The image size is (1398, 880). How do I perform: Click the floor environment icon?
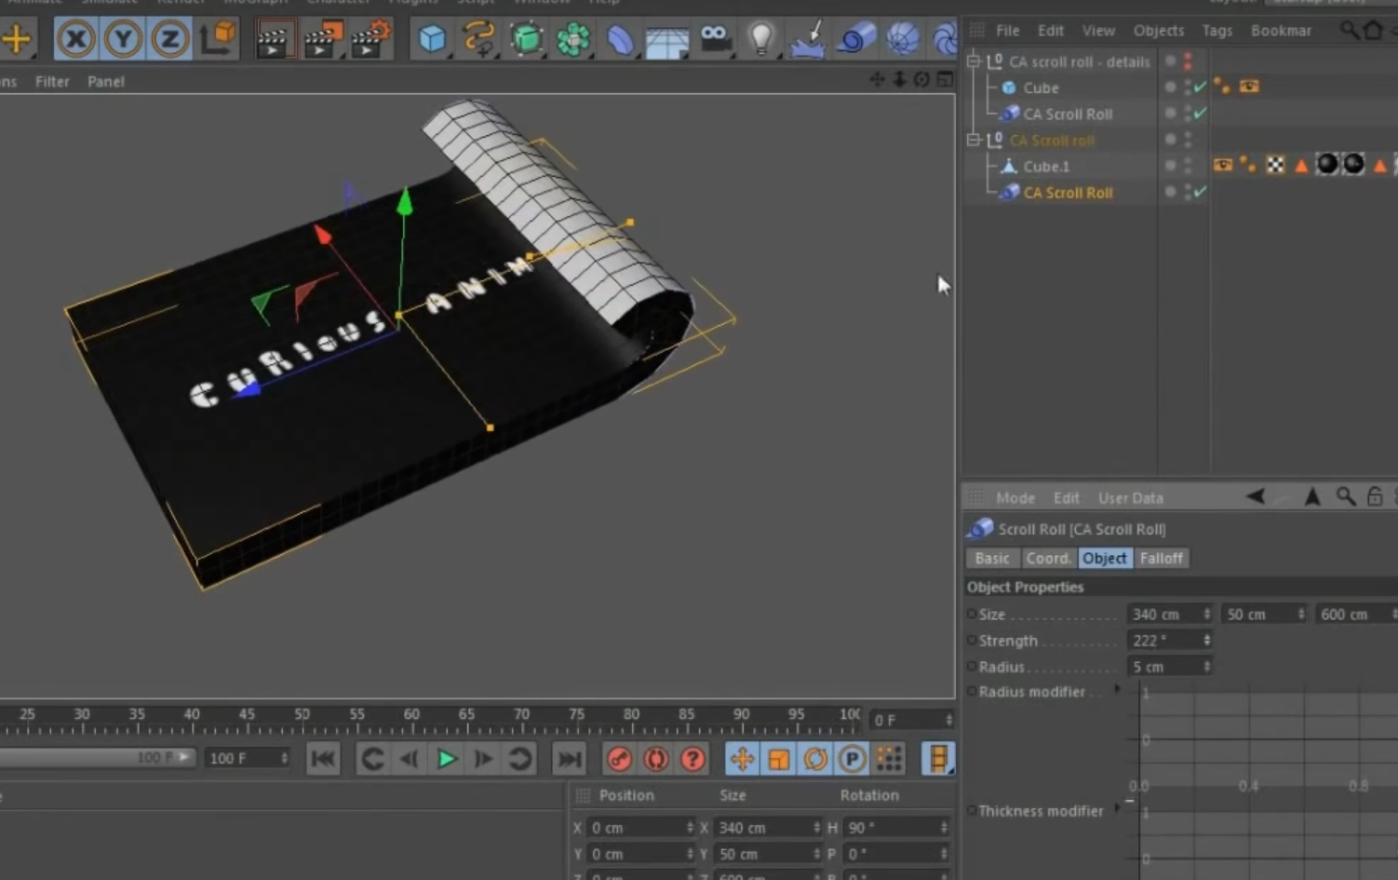[667, 41]
